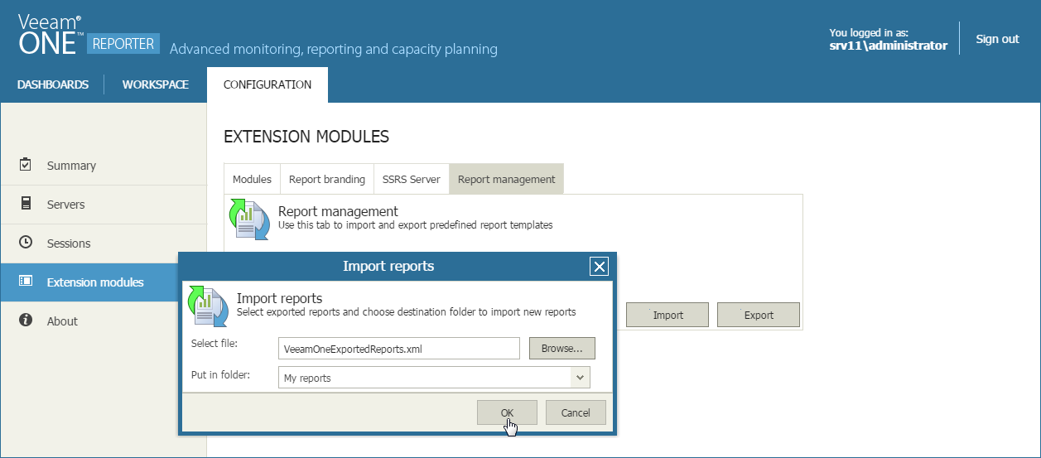
Task: Select the Report management tab
Action: pos(506,179)
